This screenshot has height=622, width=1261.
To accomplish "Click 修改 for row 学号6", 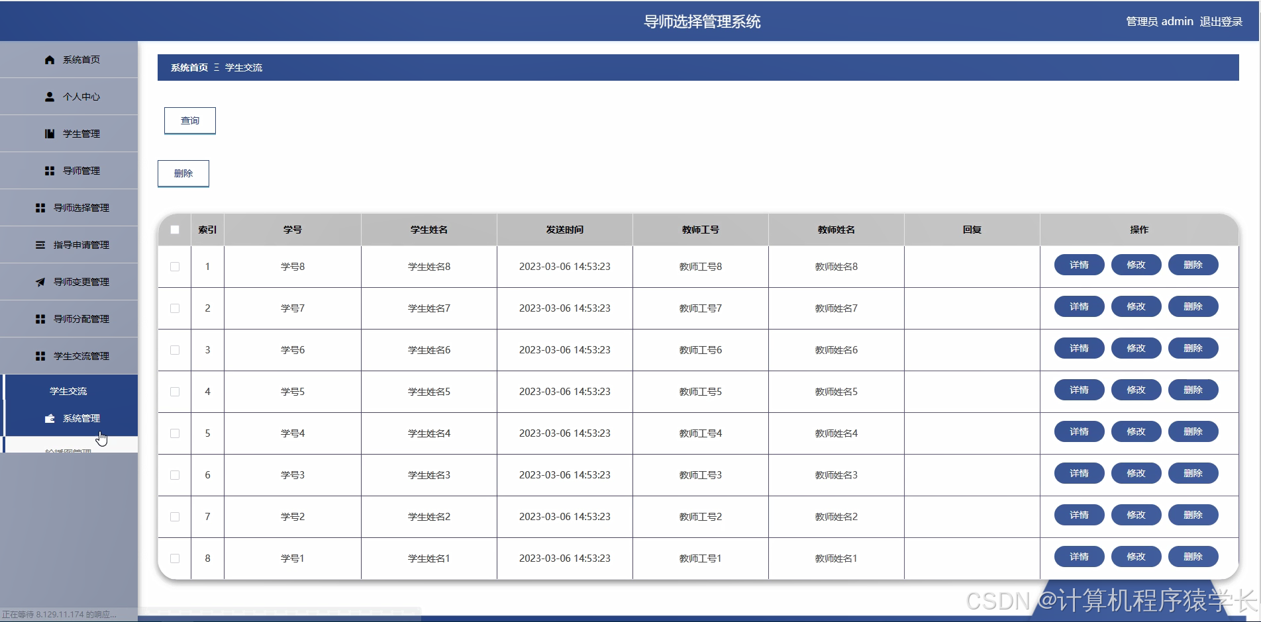I will click(x=1136, y=348).
